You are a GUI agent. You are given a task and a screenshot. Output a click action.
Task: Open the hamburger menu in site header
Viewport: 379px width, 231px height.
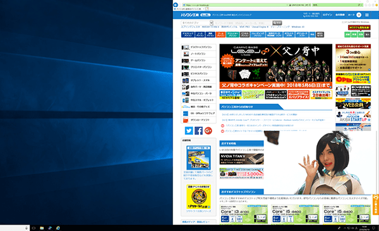tap(366, 15)
